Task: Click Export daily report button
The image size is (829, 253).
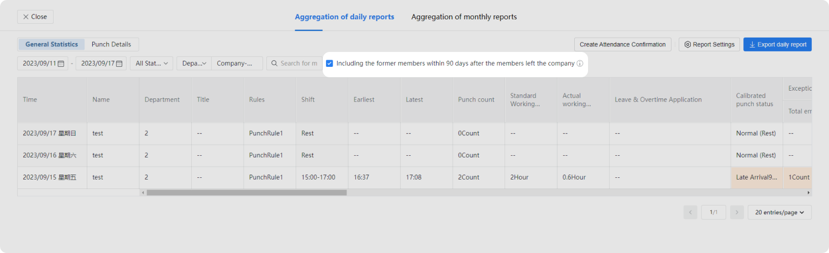Action: pyautogui.click(x=777, y=44)
